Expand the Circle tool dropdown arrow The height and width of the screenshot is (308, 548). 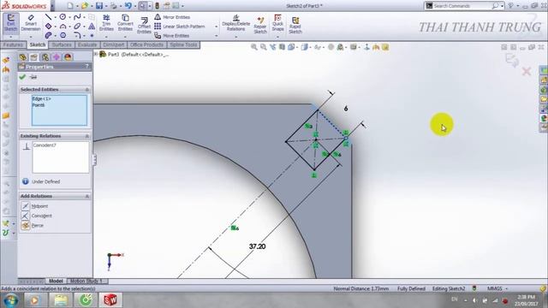click(x=69, y=17)
